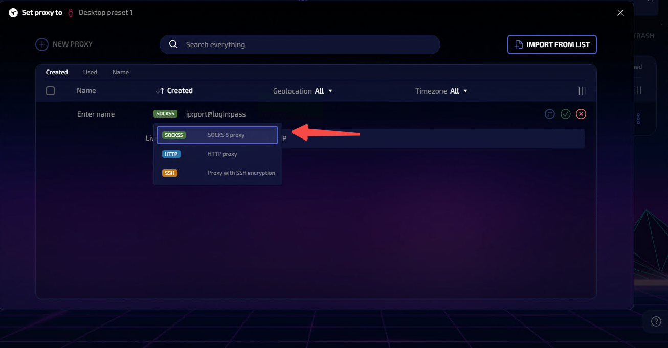Confirm proxy with the green checkmark icon
This screenshot has width=668, height=348.
[565, 114]
